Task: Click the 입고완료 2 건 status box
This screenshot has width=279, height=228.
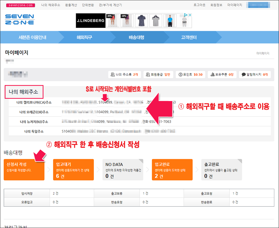Action: (x=172, y=170)
